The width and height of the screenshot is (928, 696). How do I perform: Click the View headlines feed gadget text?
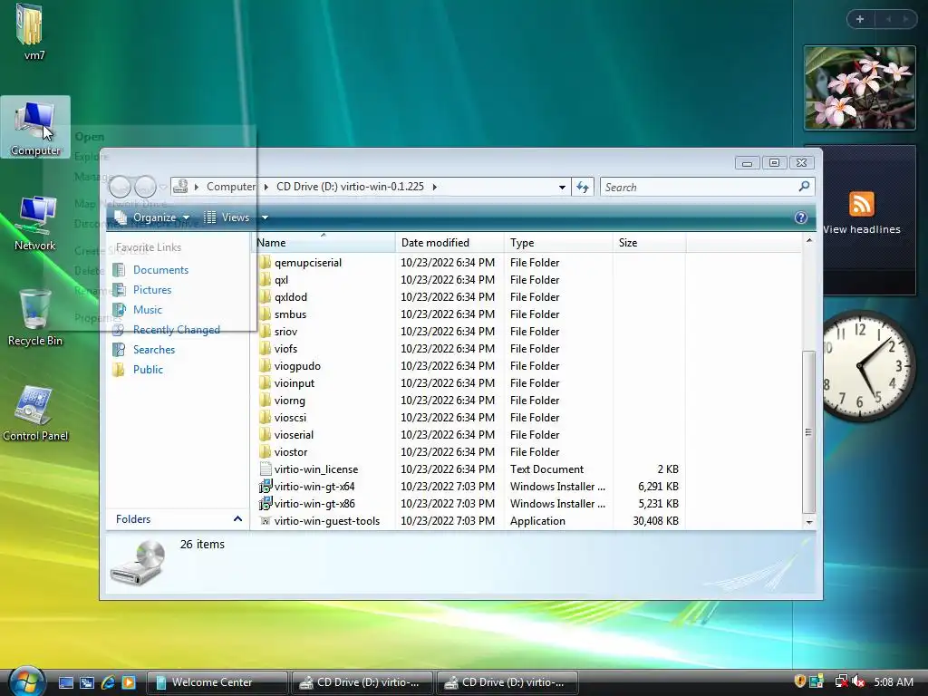tap(861, 229)
